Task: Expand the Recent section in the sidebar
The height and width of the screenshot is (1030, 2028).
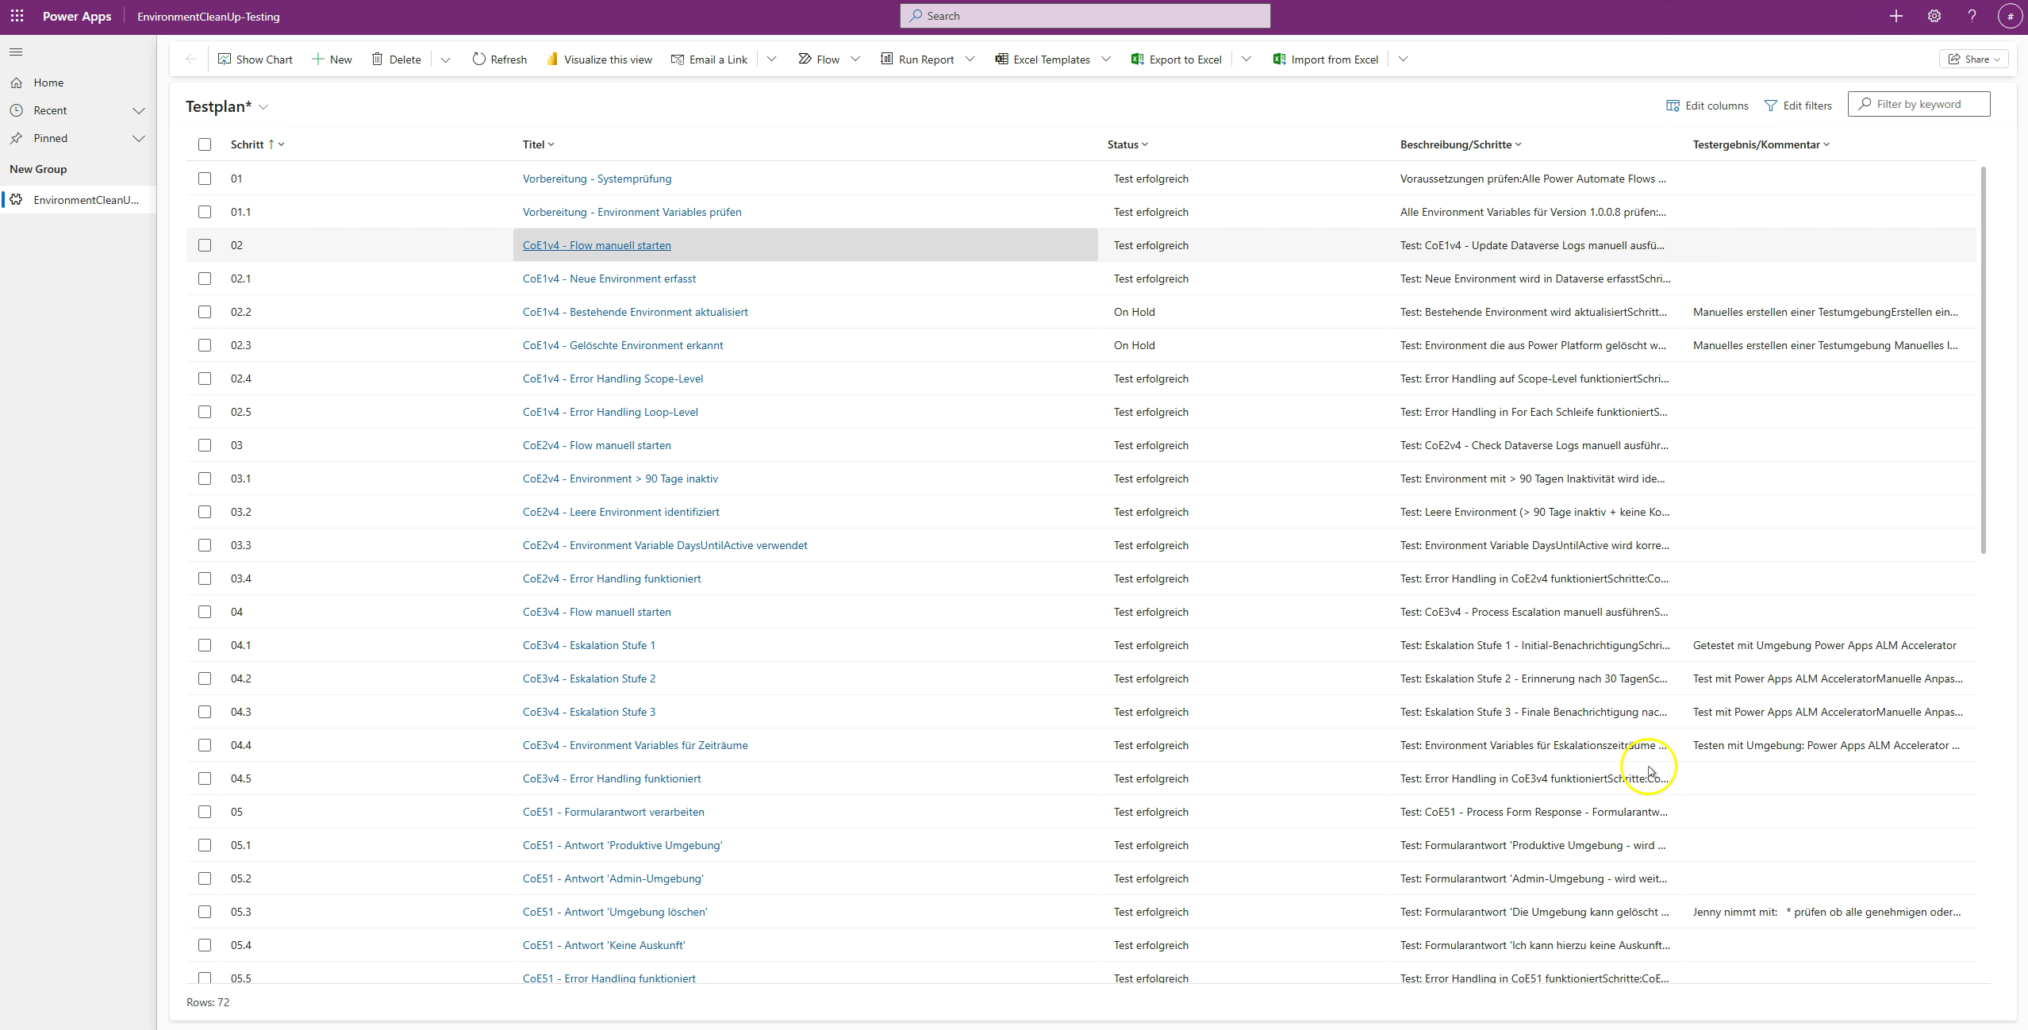Action: [x=140, y=110]
